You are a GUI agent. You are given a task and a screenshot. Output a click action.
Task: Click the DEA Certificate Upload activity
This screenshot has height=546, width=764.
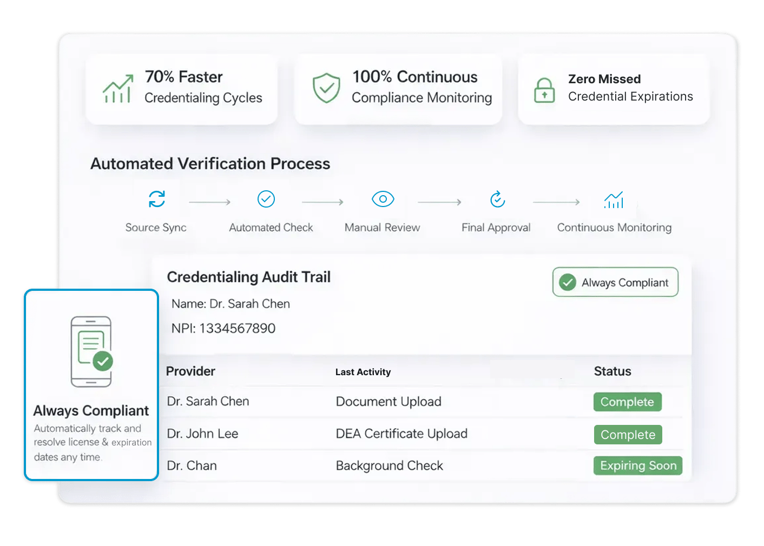click(401, 434)
